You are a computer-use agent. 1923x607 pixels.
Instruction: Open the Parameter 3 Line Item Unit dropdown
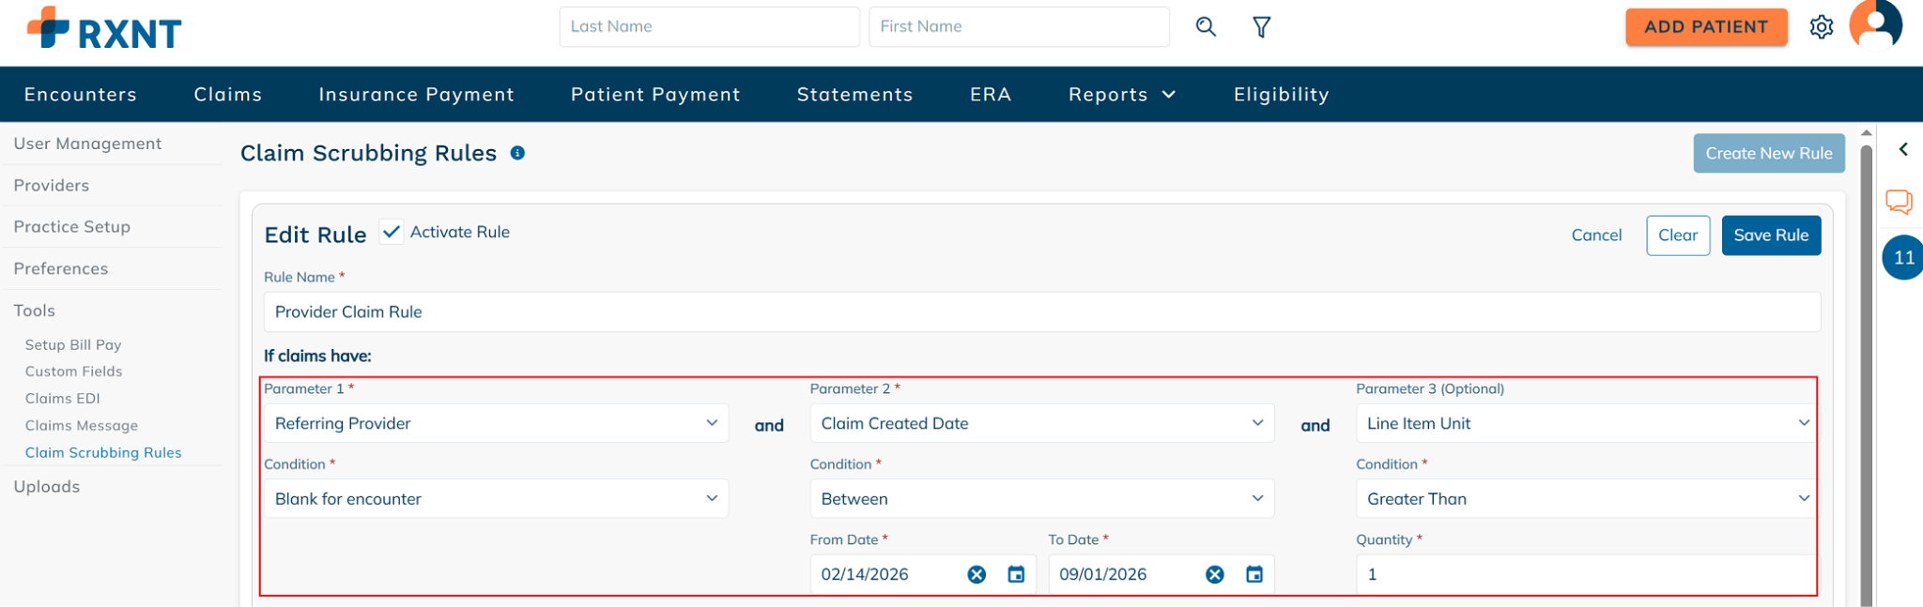coord(1586,423)
